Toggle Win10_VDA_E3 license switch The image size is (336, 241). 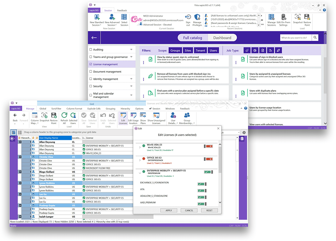pos(208,146)
